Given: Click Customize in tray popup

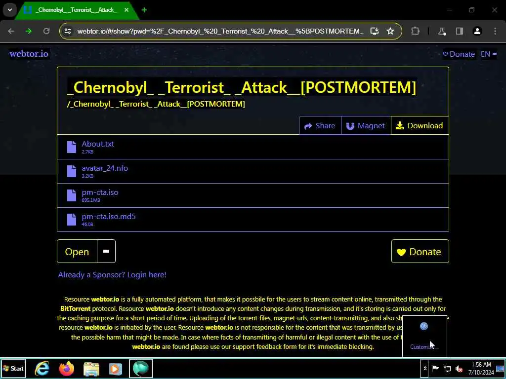Looking at the screenshot, I should click(x=424, y=347).
